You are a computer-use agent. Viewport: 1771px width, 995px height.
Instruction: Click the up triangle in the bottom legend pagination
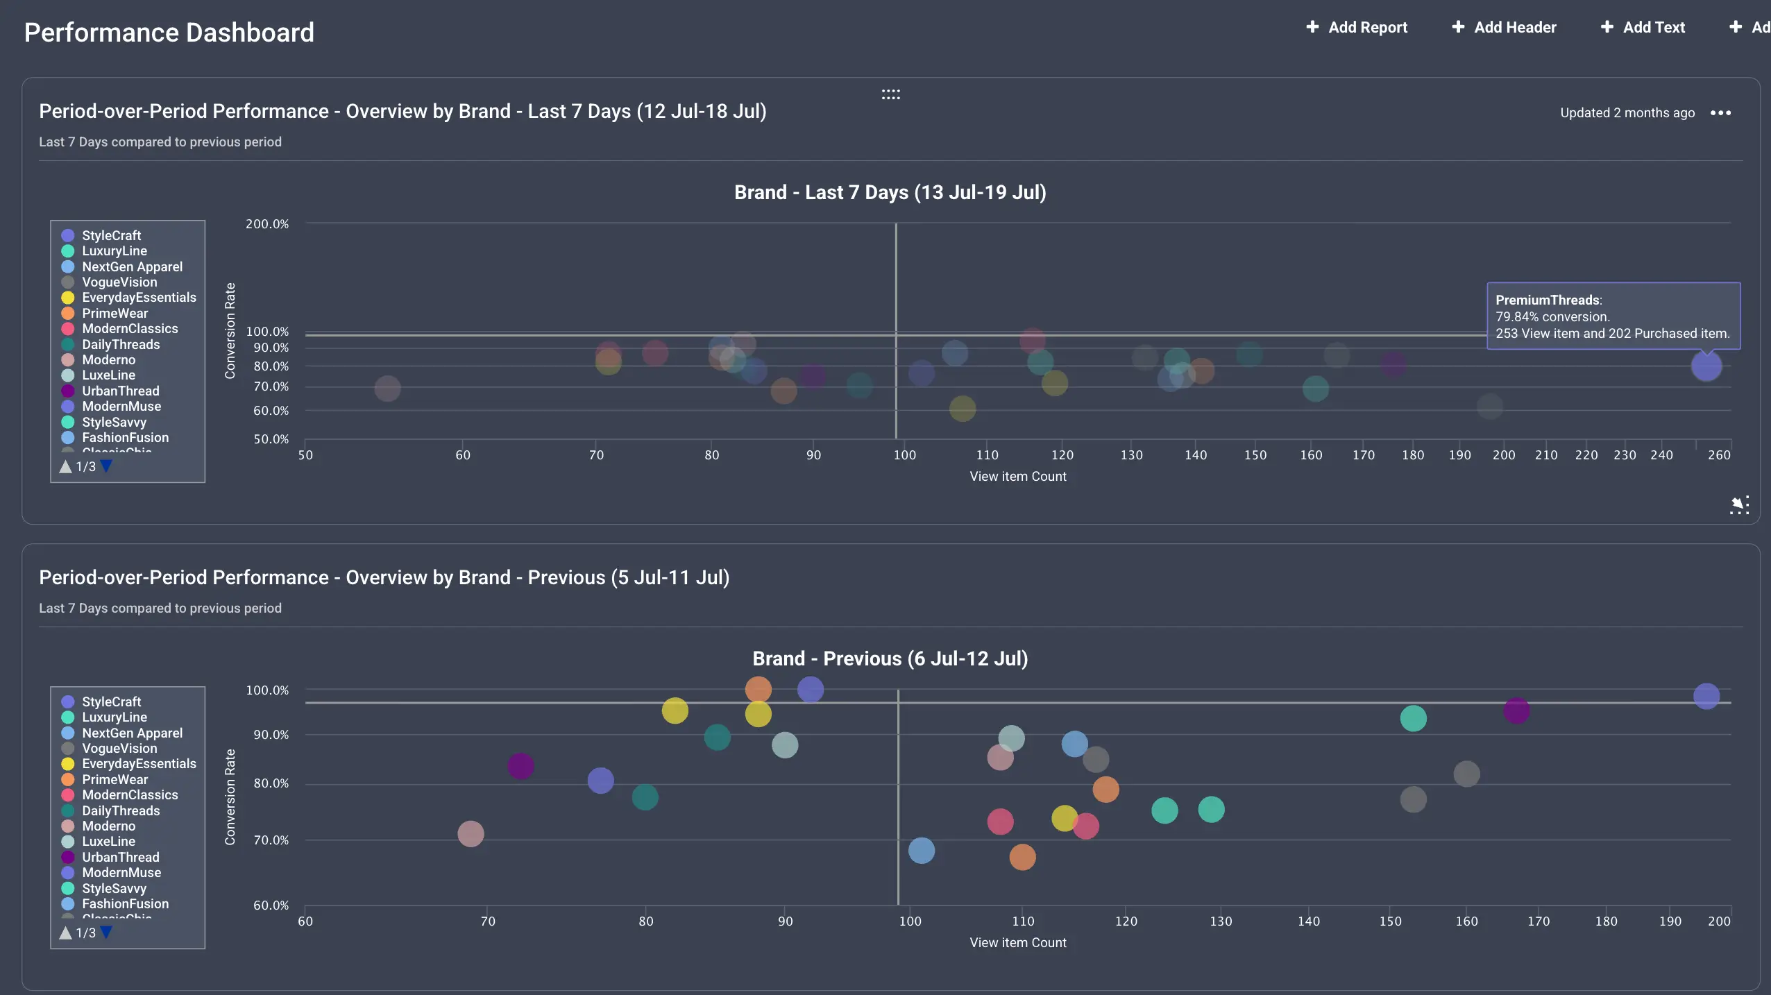point(65,933)
